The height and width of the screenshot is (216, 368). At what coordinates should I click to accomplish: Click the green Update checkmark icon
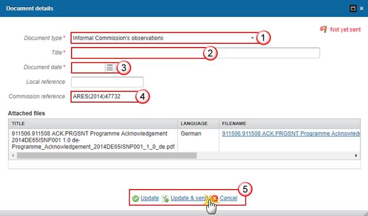tap(136, 198)
